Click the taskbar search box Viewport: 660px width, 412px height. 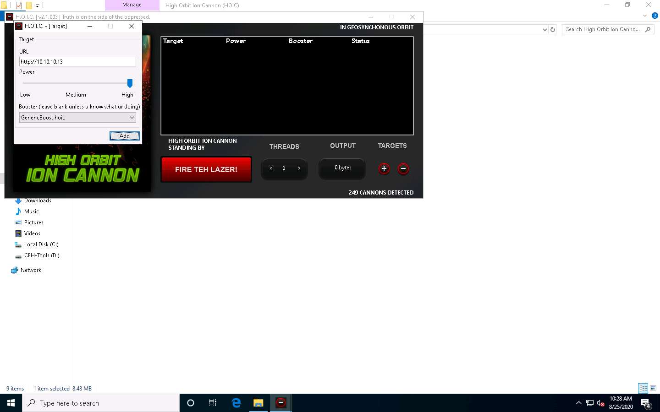(x=101, y=403)
